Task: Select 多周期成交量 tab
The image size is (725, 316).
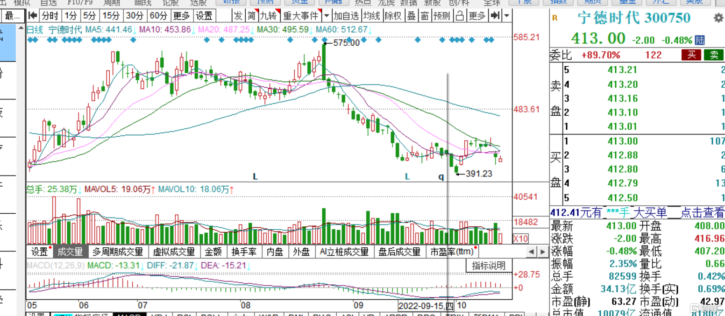Action: (118, 252)
